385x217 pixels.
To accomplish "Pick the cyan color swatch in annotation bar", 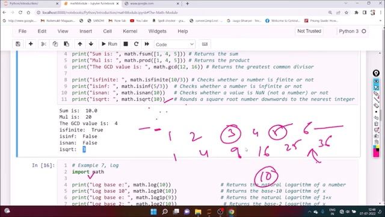I will 374,147.
